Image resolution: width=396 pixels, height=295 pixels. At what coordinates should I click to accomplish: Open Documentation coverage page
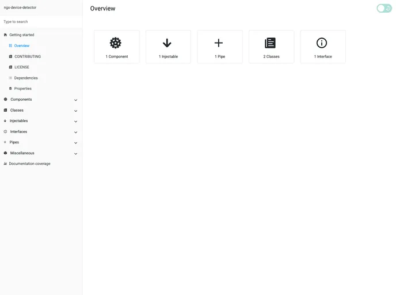tap(29, 164)
